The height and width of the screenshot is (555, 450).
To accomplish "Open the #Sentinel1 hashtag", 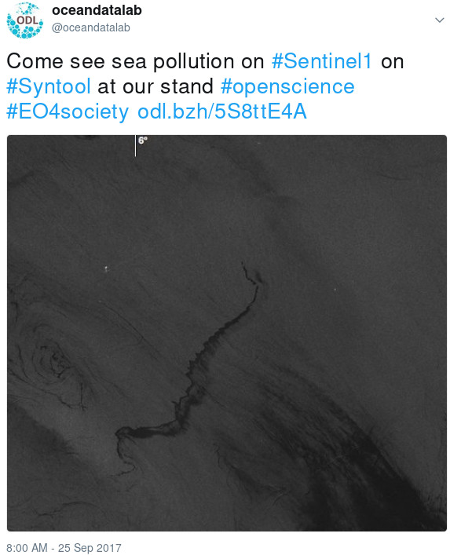I will [x=321, y=61].
